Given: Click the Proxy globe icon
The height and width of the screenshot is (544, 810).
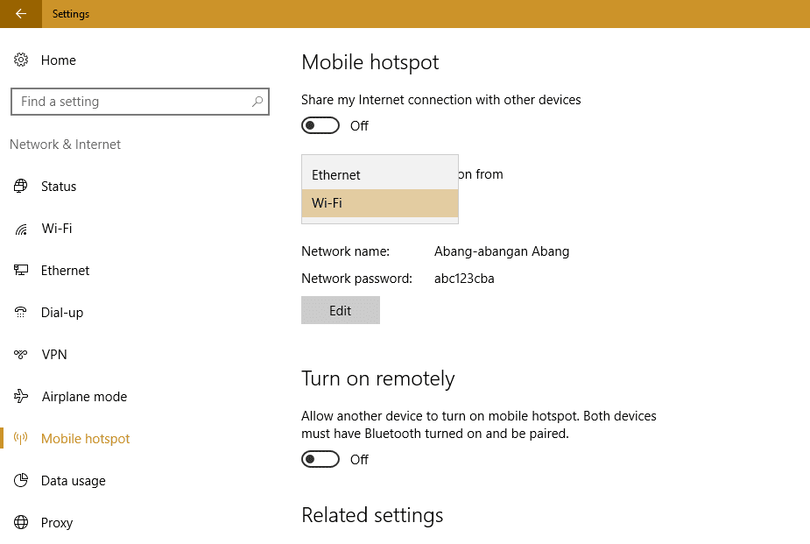Looking at the screenshot, I should pos(21,522).
